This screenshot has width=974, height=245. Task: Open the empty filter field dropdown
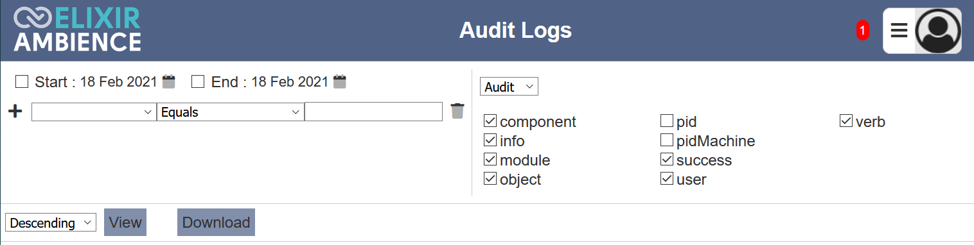point(94,112)
